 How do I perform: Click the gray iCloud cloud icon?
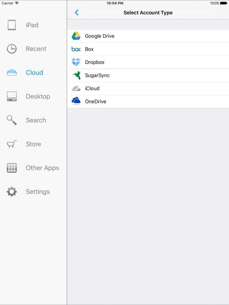[76, 88]
